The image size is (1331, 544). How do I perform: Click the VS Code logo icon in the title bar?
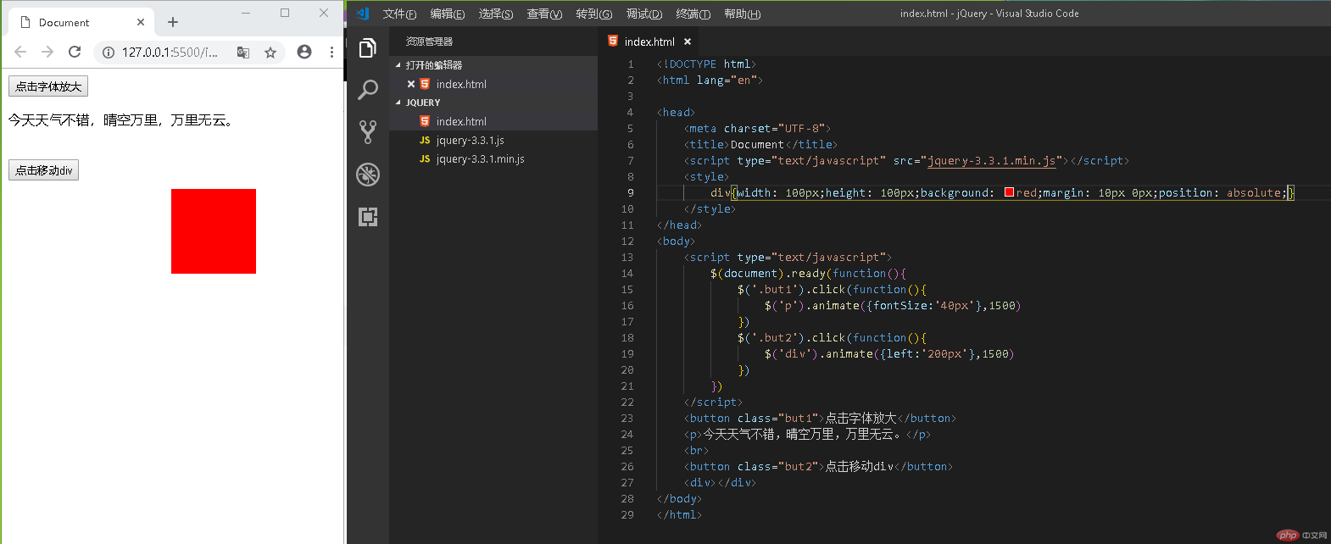click(363, 14)
